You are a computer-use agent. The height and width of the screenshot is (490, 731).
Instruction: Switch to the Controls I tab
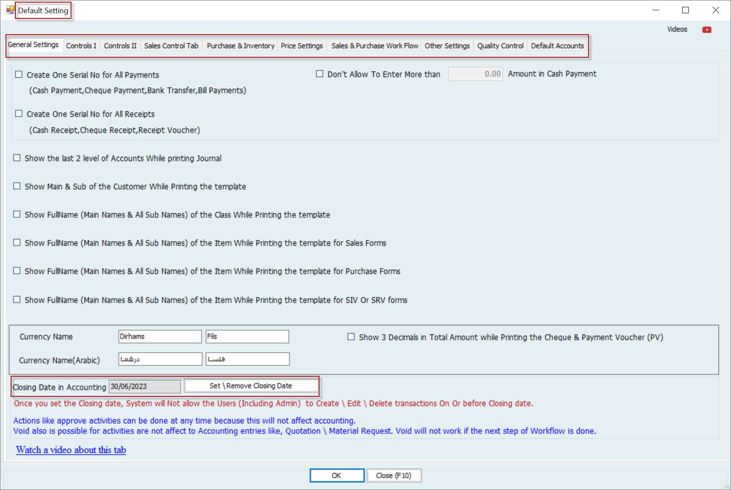(81, 46)
